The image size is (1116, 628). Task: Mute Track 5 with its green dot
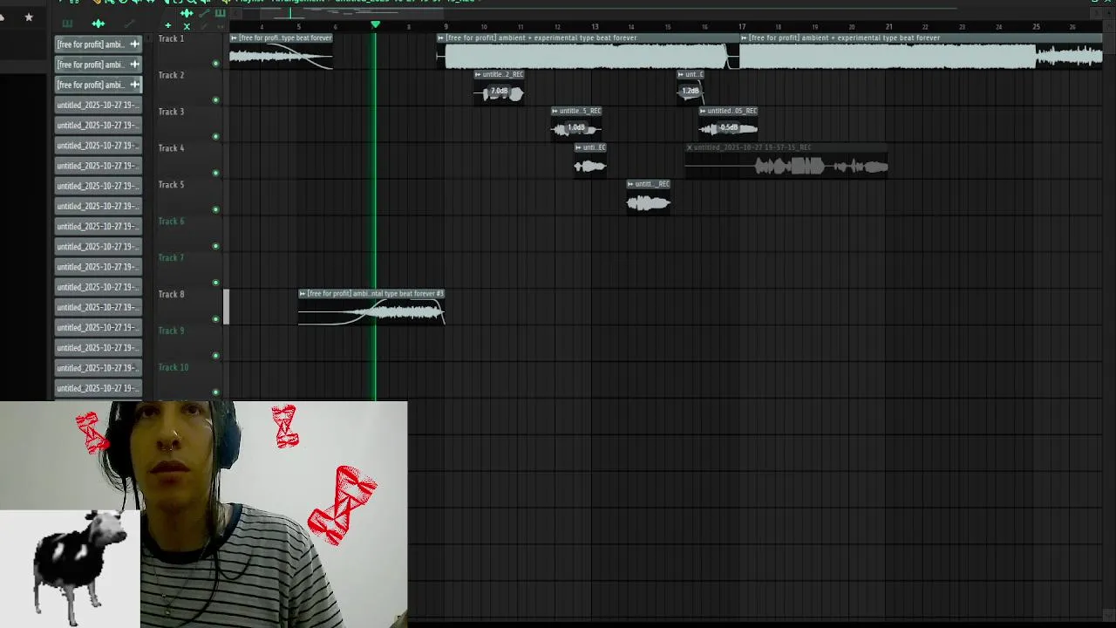[x=216, y=209]
